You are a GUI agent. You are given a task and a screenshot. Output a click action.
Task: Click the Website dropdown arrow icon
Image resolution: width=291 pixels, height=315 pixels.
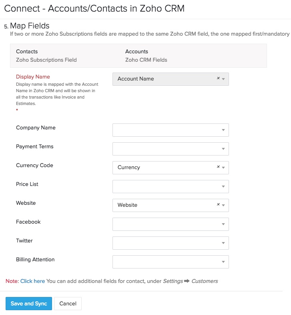click(223, 205)
